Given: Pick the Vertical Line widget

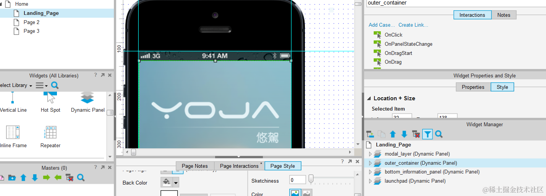Looking at the screenshot, I should click(x=13, y=102).
